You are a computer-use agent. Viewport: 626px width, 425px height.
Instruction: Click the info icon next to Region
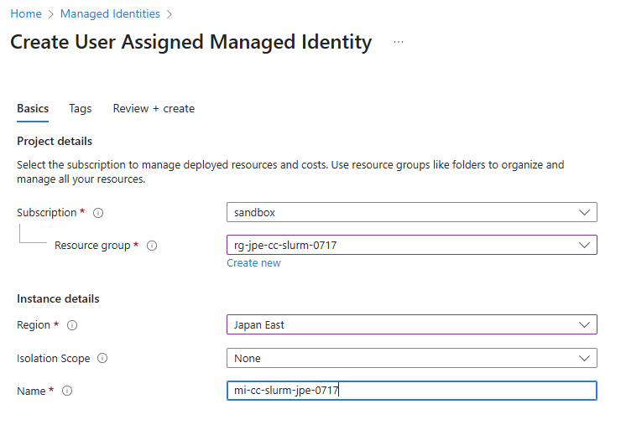(x=72, y=325)
